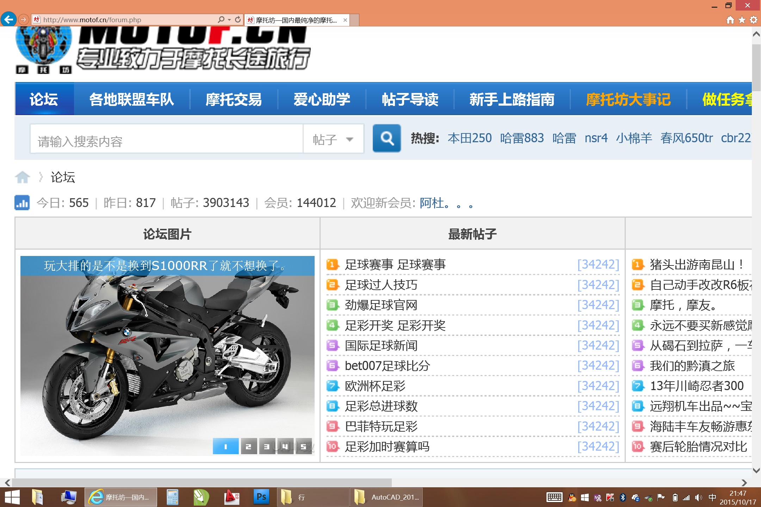Image resolution: width=761 pixels, height=507 pixels.
Task: Click the 论坛 breadcrumb link
Action: click(63, 177)
